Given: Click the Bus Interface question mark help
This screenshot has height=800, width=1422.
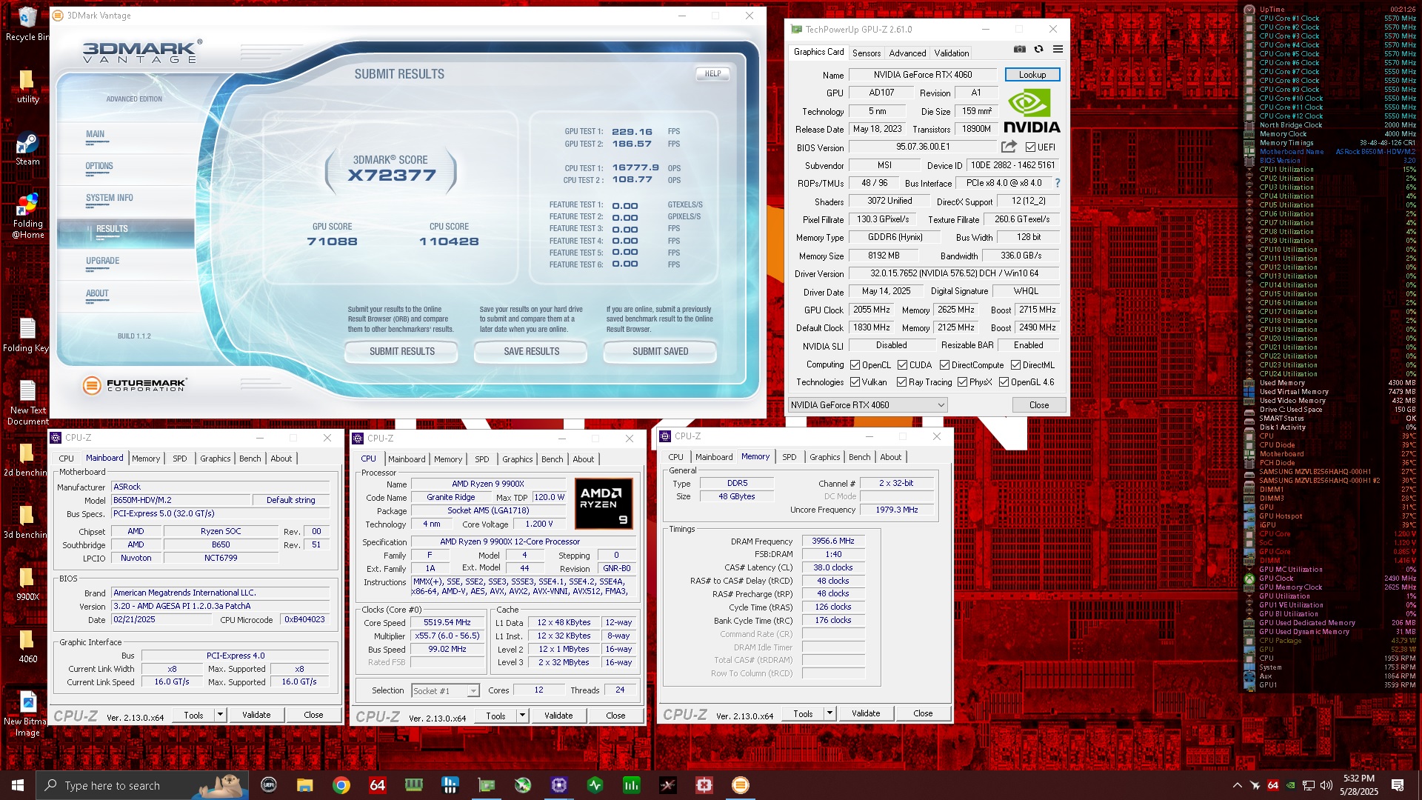Looking at the screenshot, I should click(x=1057, y=183).
